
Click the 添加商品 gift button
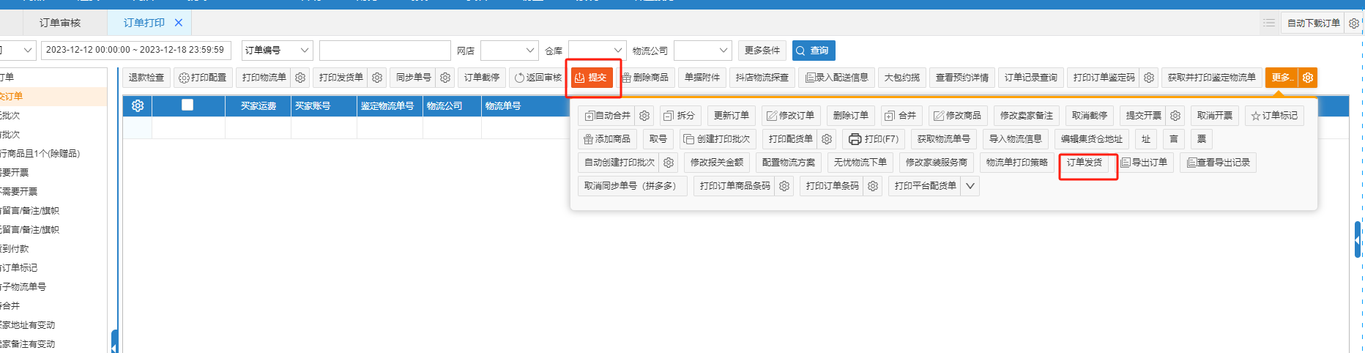pyautogui.click(x=607, y=139)
